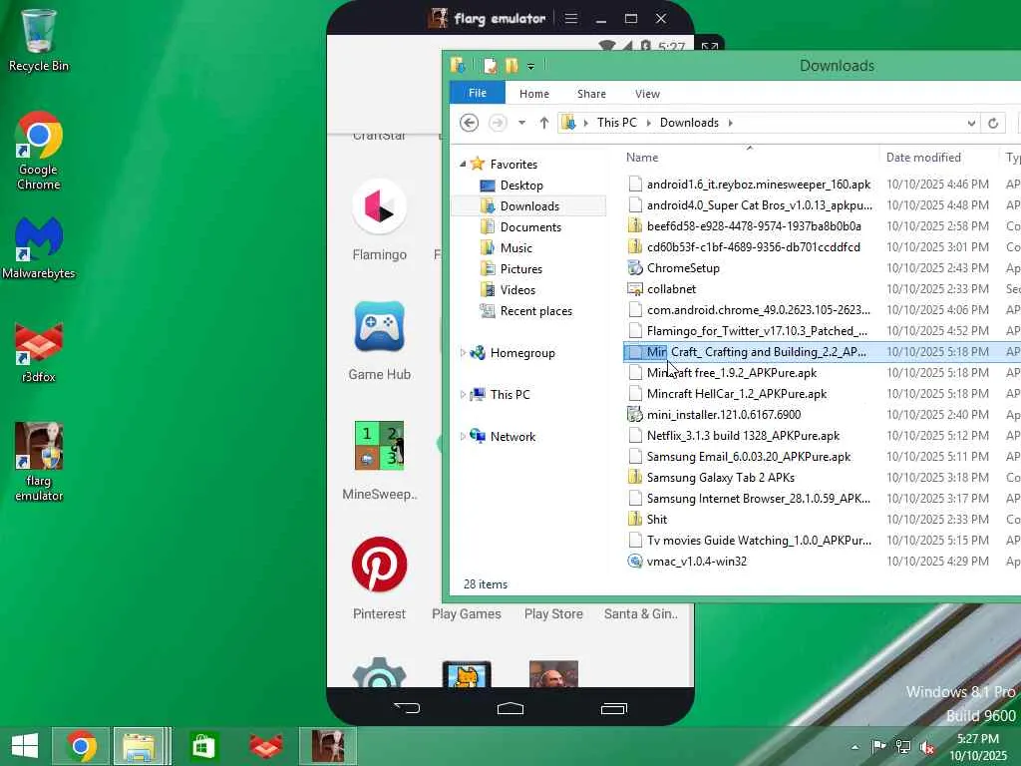1021x766 pixels.
Task: Click the Back arrow in Downloads explorer
Action: [x=469, y=123]
